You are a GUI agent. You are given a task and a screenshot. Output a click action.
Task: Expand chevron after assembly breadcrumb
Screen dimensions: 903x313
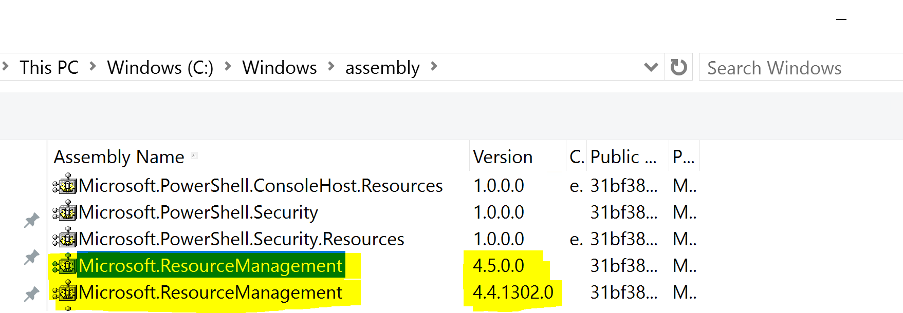pos(434,66)
